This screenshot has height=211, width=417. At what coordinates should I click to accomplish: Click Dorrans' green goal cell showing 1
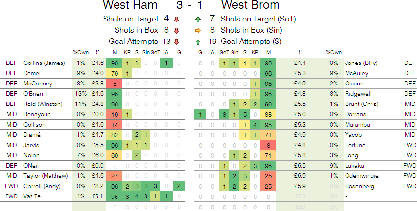point(200,114)
